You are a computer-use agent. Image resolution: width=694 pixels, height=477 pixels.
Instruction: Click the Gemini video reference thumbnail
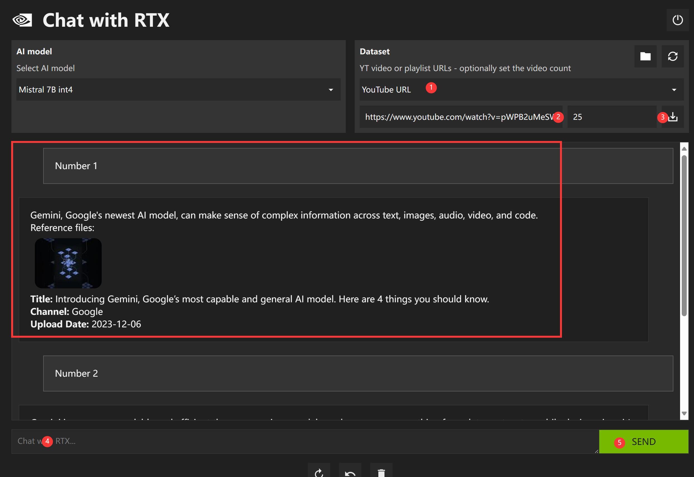(68, 263)
